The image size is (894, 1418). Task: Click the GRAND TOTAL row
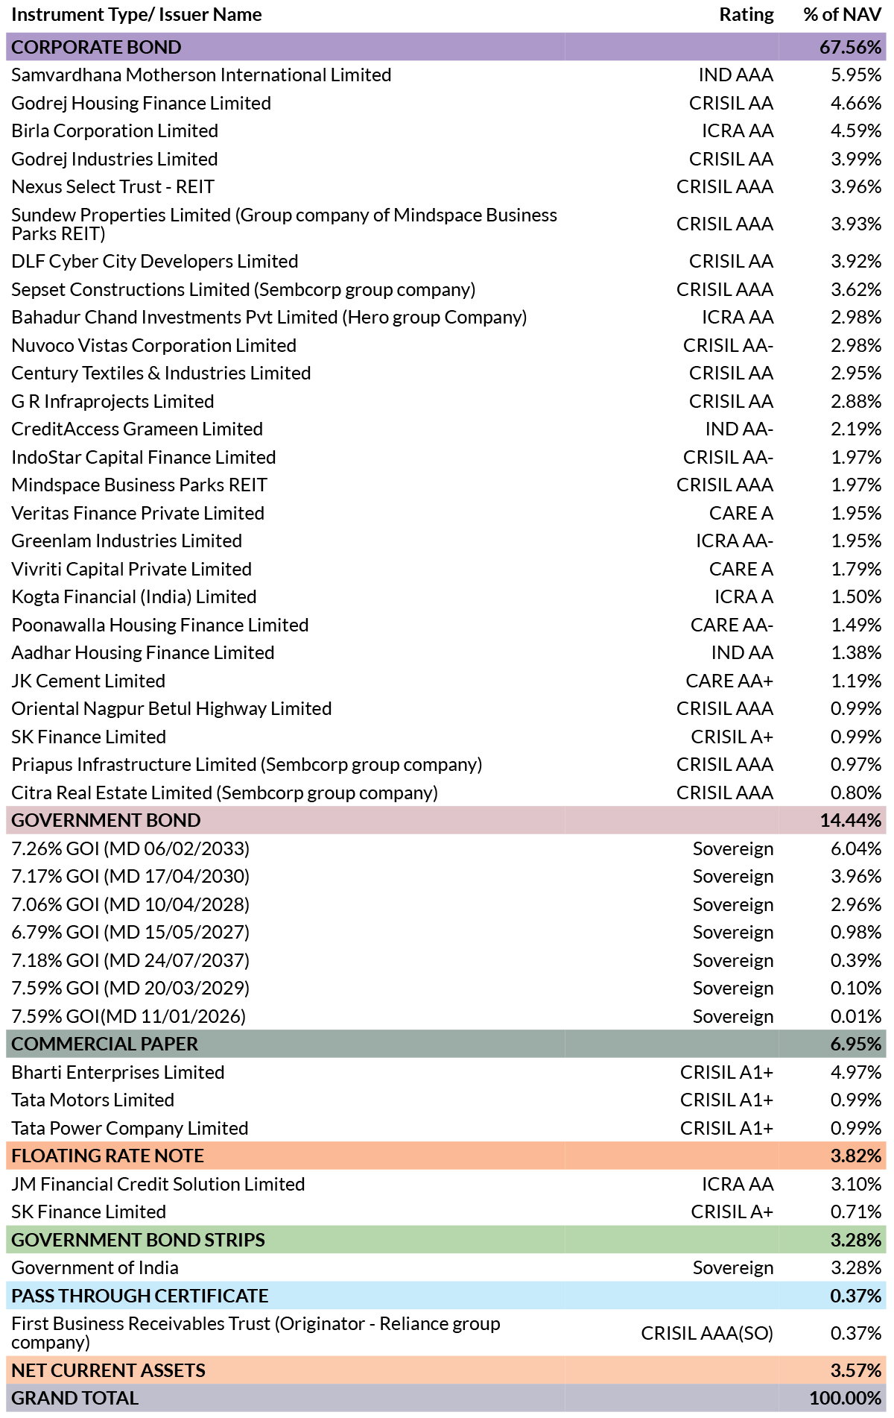click(446, 1398)
